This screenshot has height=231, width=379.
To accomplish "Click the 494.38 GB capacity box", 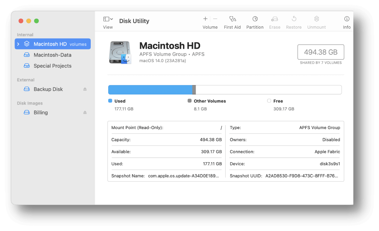I will point(321,52).
